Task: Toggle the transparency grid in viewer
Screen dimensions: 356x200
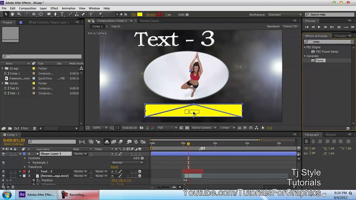Action: [x=187, y=128]
